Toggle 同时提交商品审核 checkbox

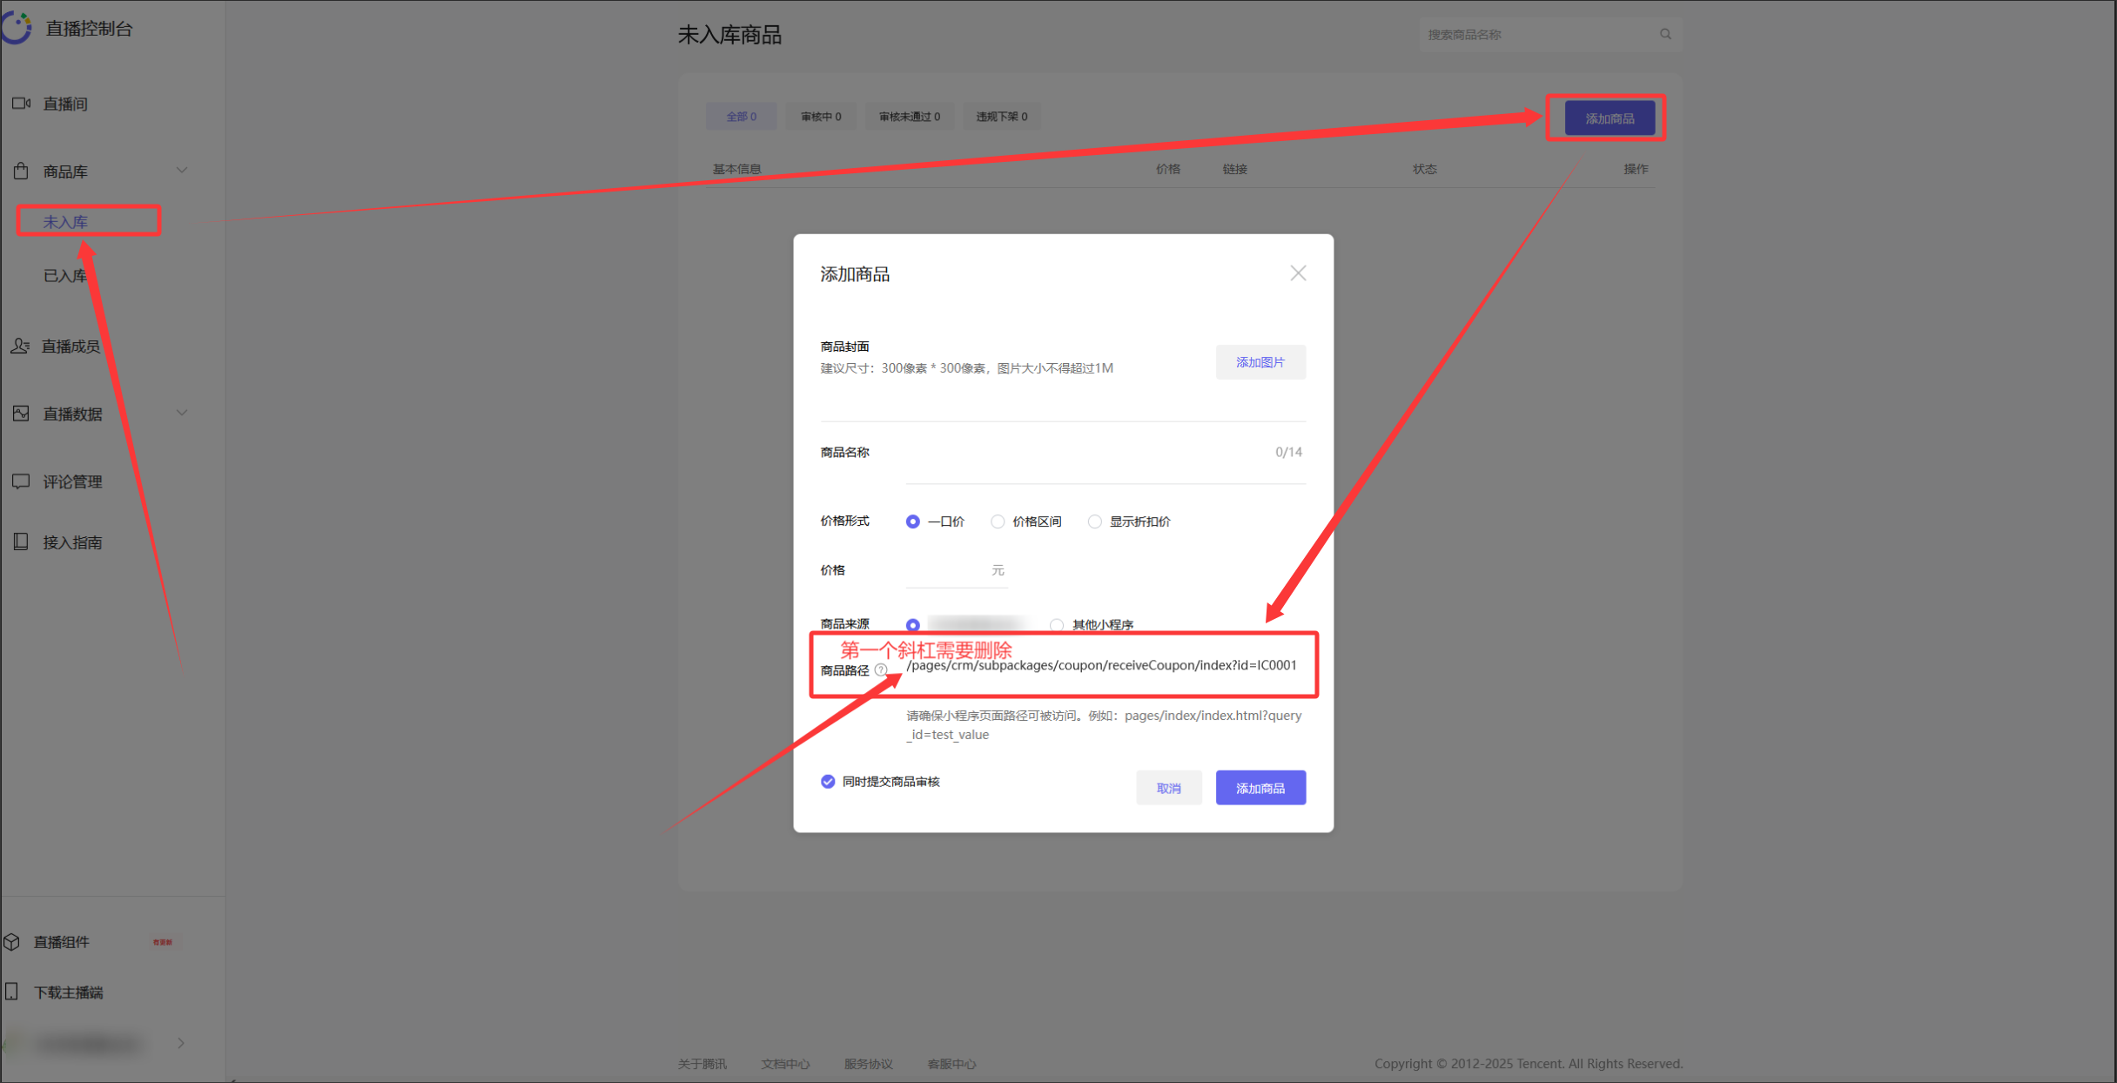point(827,781)
